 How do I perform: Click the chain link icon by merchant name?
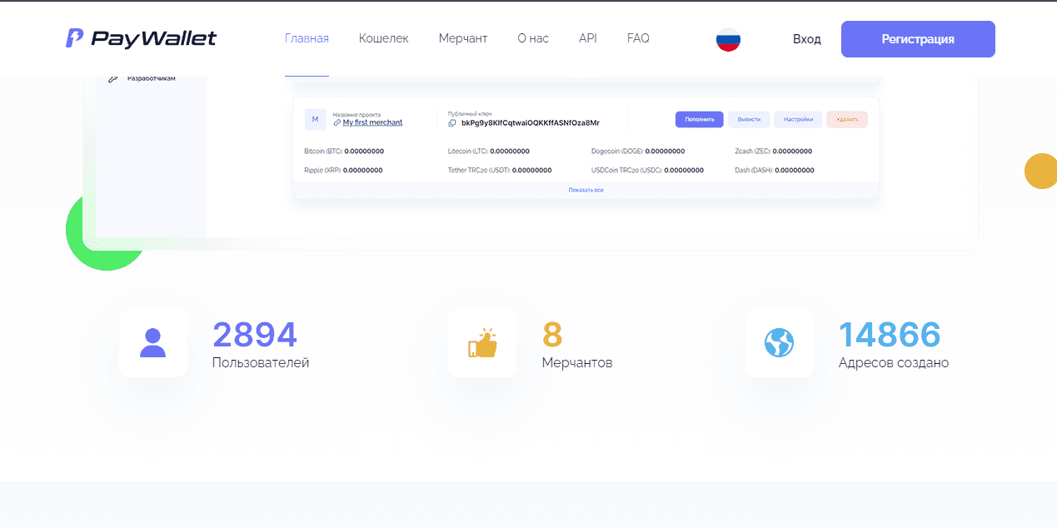tap(337, 122)
